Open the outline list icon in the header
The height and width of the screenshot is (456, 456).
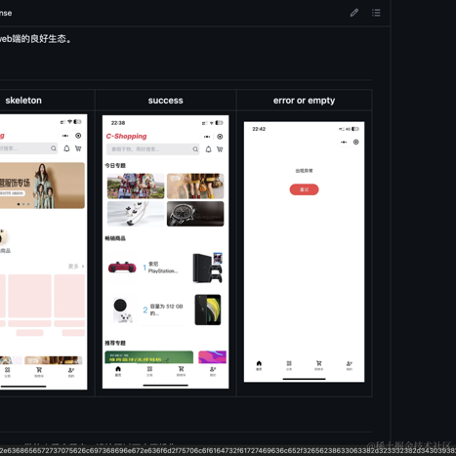coord(376,13)
